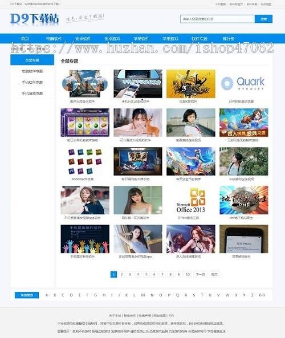Viewport: 285px width, 338px height.
Task: Select 手机软件专题 in the left sidebar
Action: point(32,82)
